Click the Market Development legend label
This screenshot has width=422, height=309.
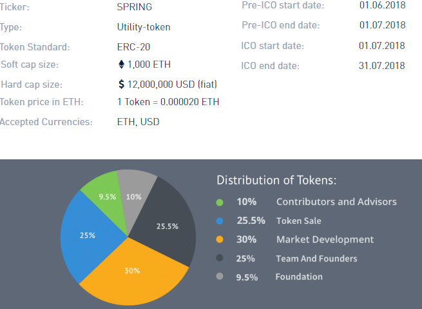[x=325, y=239]
